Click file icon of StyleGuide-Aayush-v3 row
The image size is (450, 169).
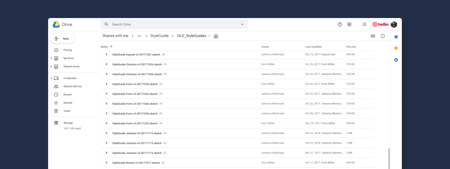(x=106, y=54)
